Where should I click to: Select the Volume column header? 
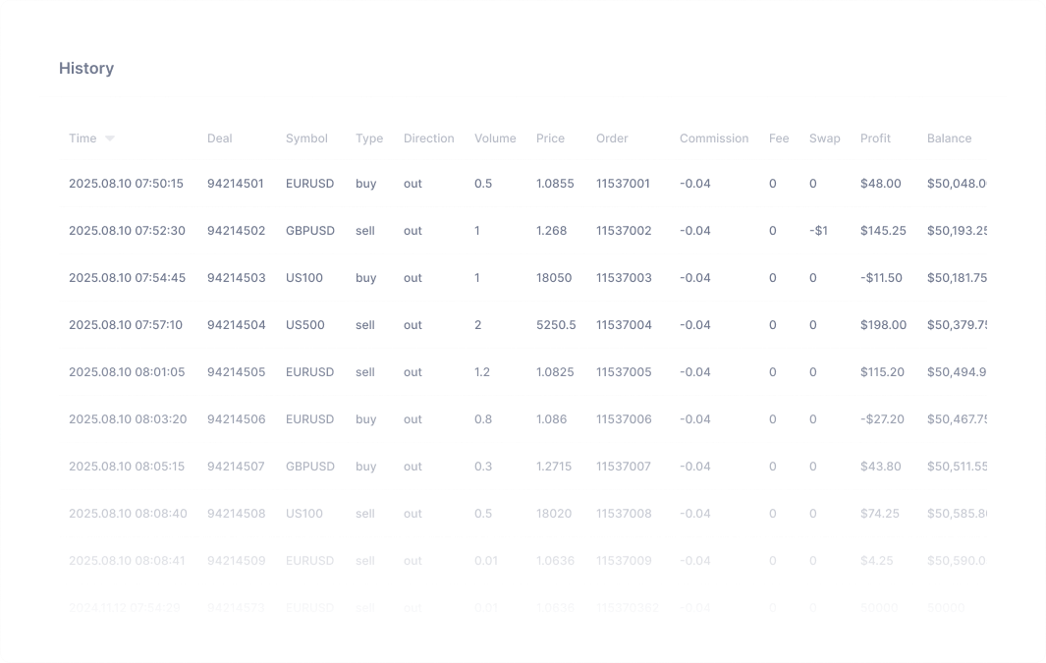pyautogui.click(x=495, y=138)
